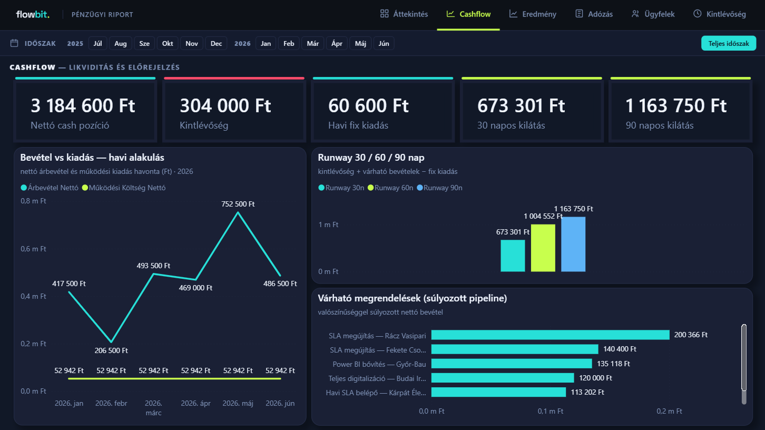
Task: Toggle the Okt month filter
Action: coord(168,44)
